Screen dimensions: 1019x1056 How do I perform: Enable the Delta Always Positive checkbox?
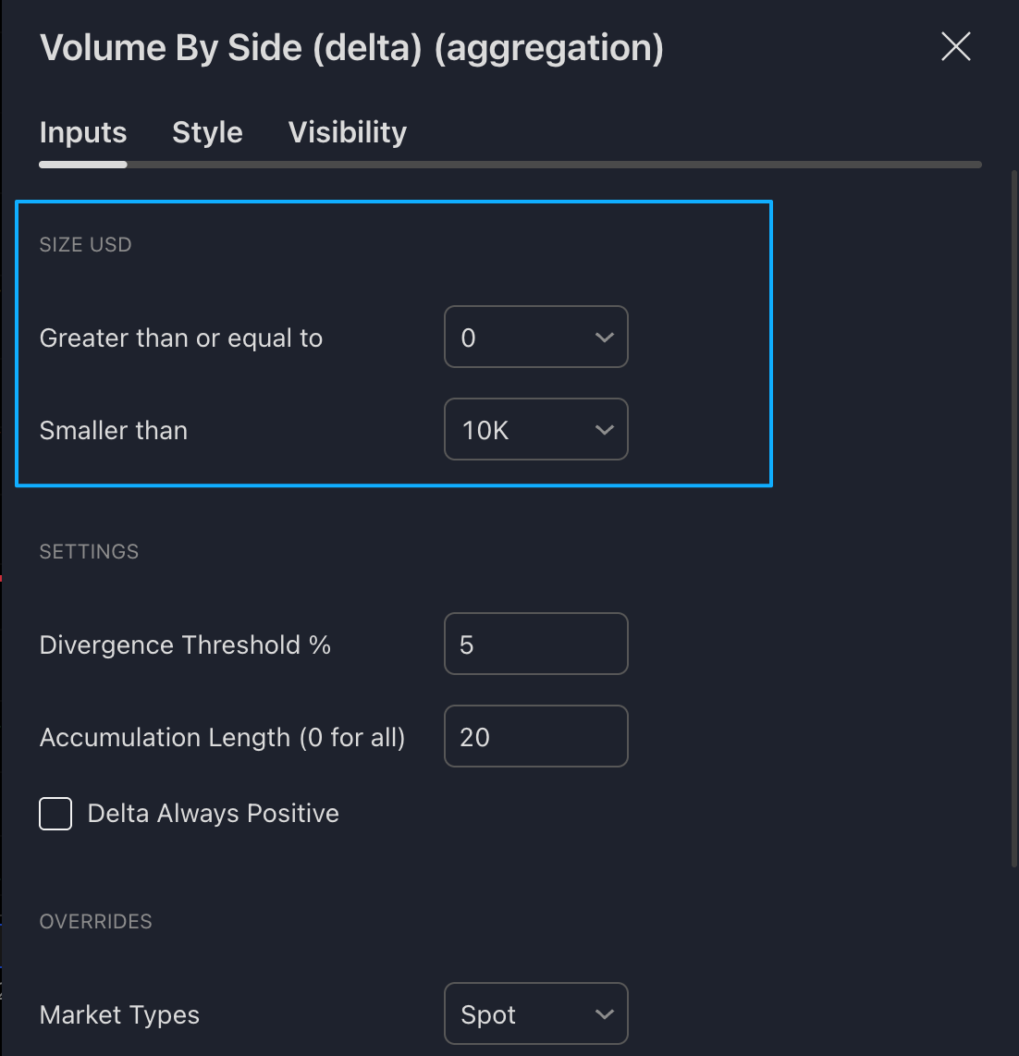(x=55, y=814)
